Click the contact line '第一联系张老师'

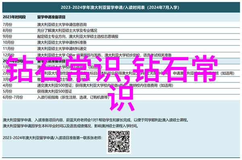coord(52,137)
